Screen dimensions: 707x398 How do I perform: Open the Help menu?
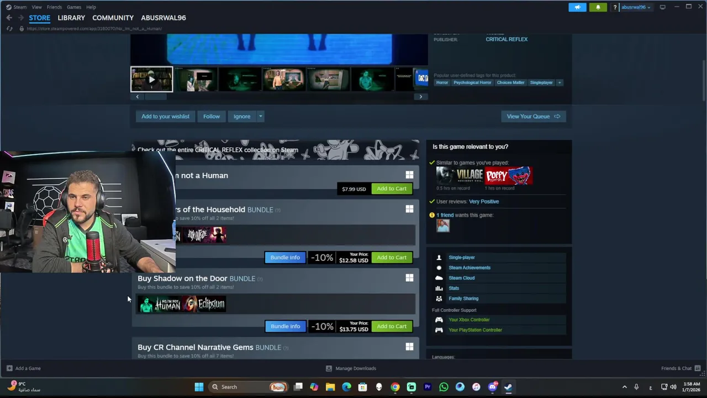pos(91,7)
